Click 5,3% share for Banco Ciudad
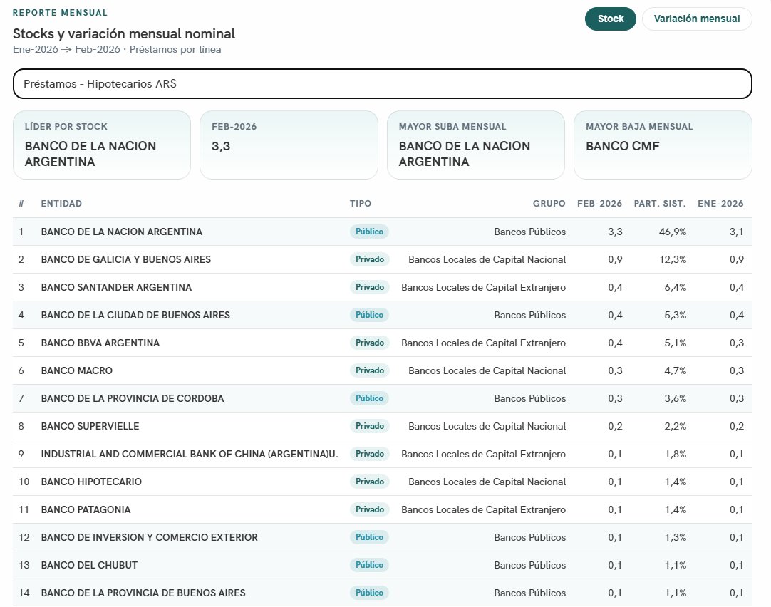This screenshot has height=607, width=771. click(675, 315)
